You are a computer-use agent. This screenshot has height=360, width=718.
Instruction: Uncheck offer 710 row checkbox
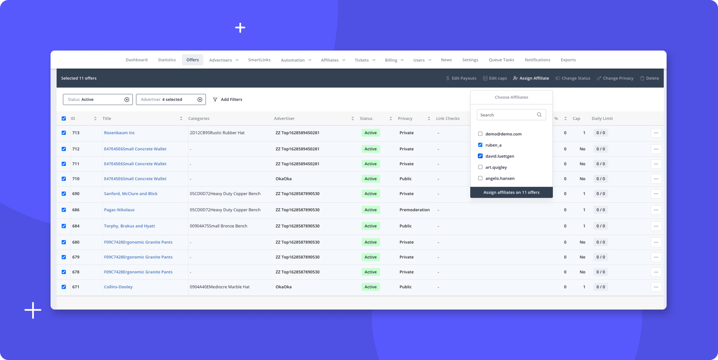pos(64,179)
